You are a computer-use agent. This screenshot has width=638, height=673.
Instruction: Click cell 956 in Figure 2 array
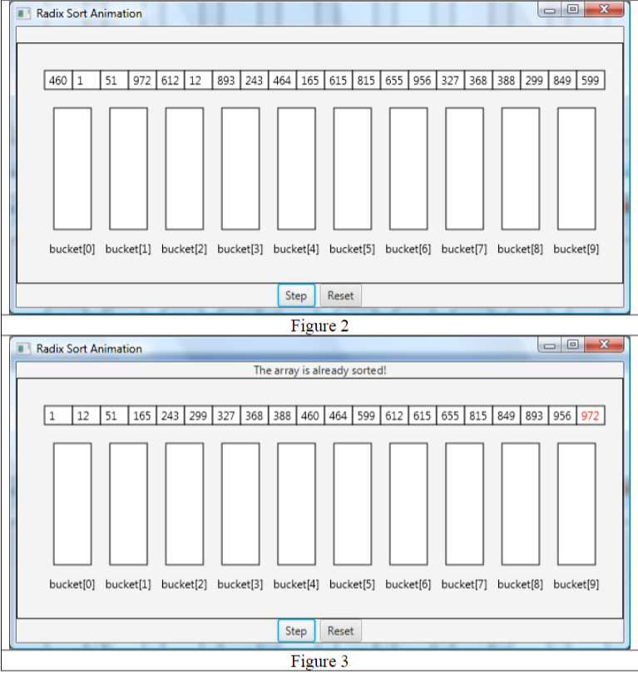coord(423,80)
